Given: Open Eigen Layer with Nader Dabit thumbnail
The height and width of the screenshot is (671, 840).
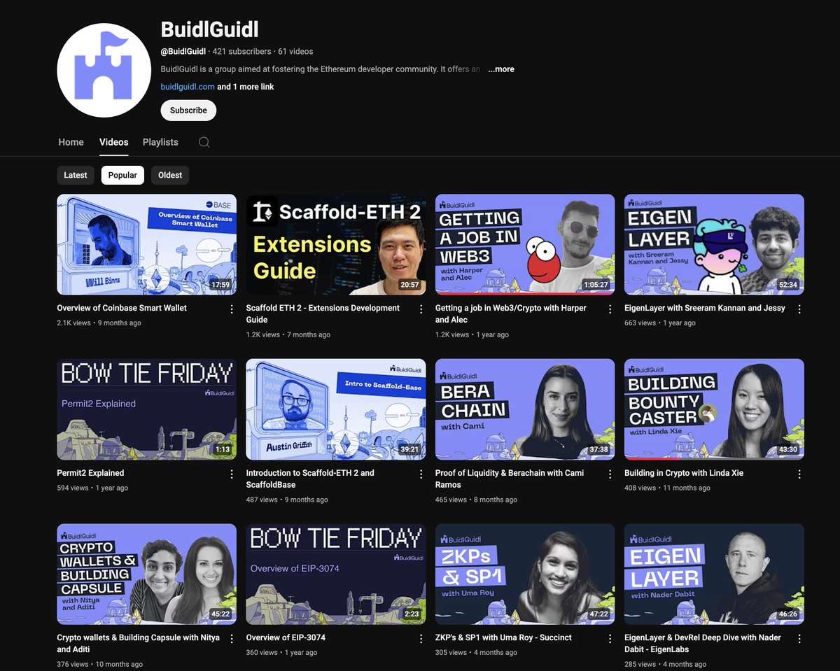Looking at the screenshot, I should coord(714,574).
